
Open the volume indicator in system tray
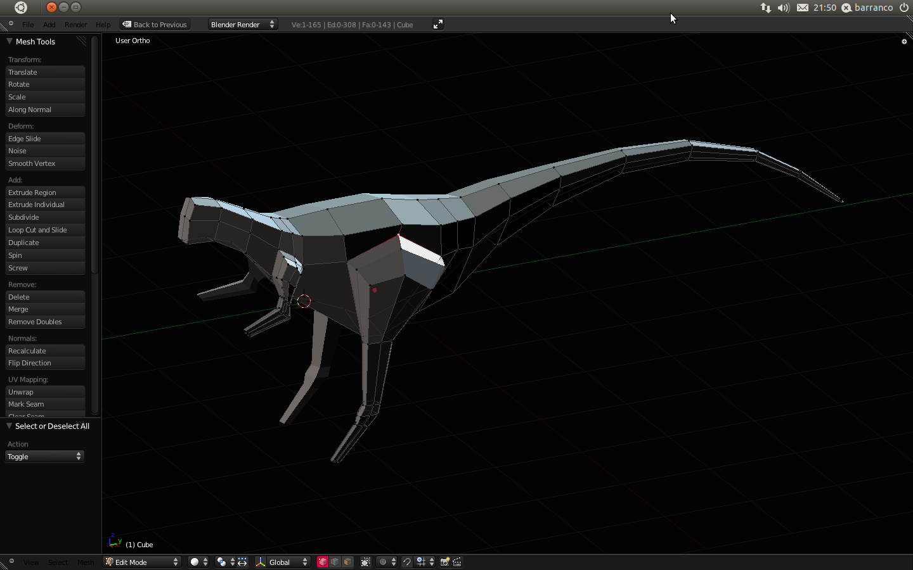click(784, 8)
